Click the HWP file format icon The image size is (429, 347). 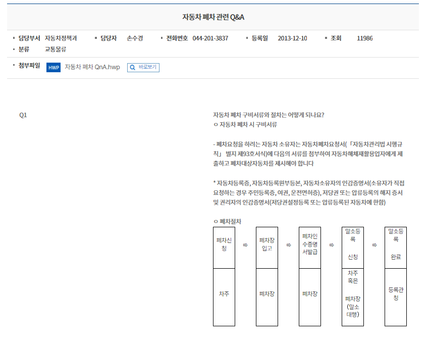[52, 68]
